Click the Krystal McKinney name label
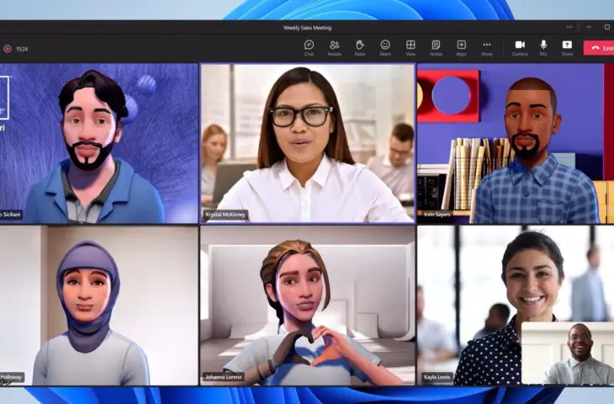This screenshot has width=614, height=404. click(225, 215)
